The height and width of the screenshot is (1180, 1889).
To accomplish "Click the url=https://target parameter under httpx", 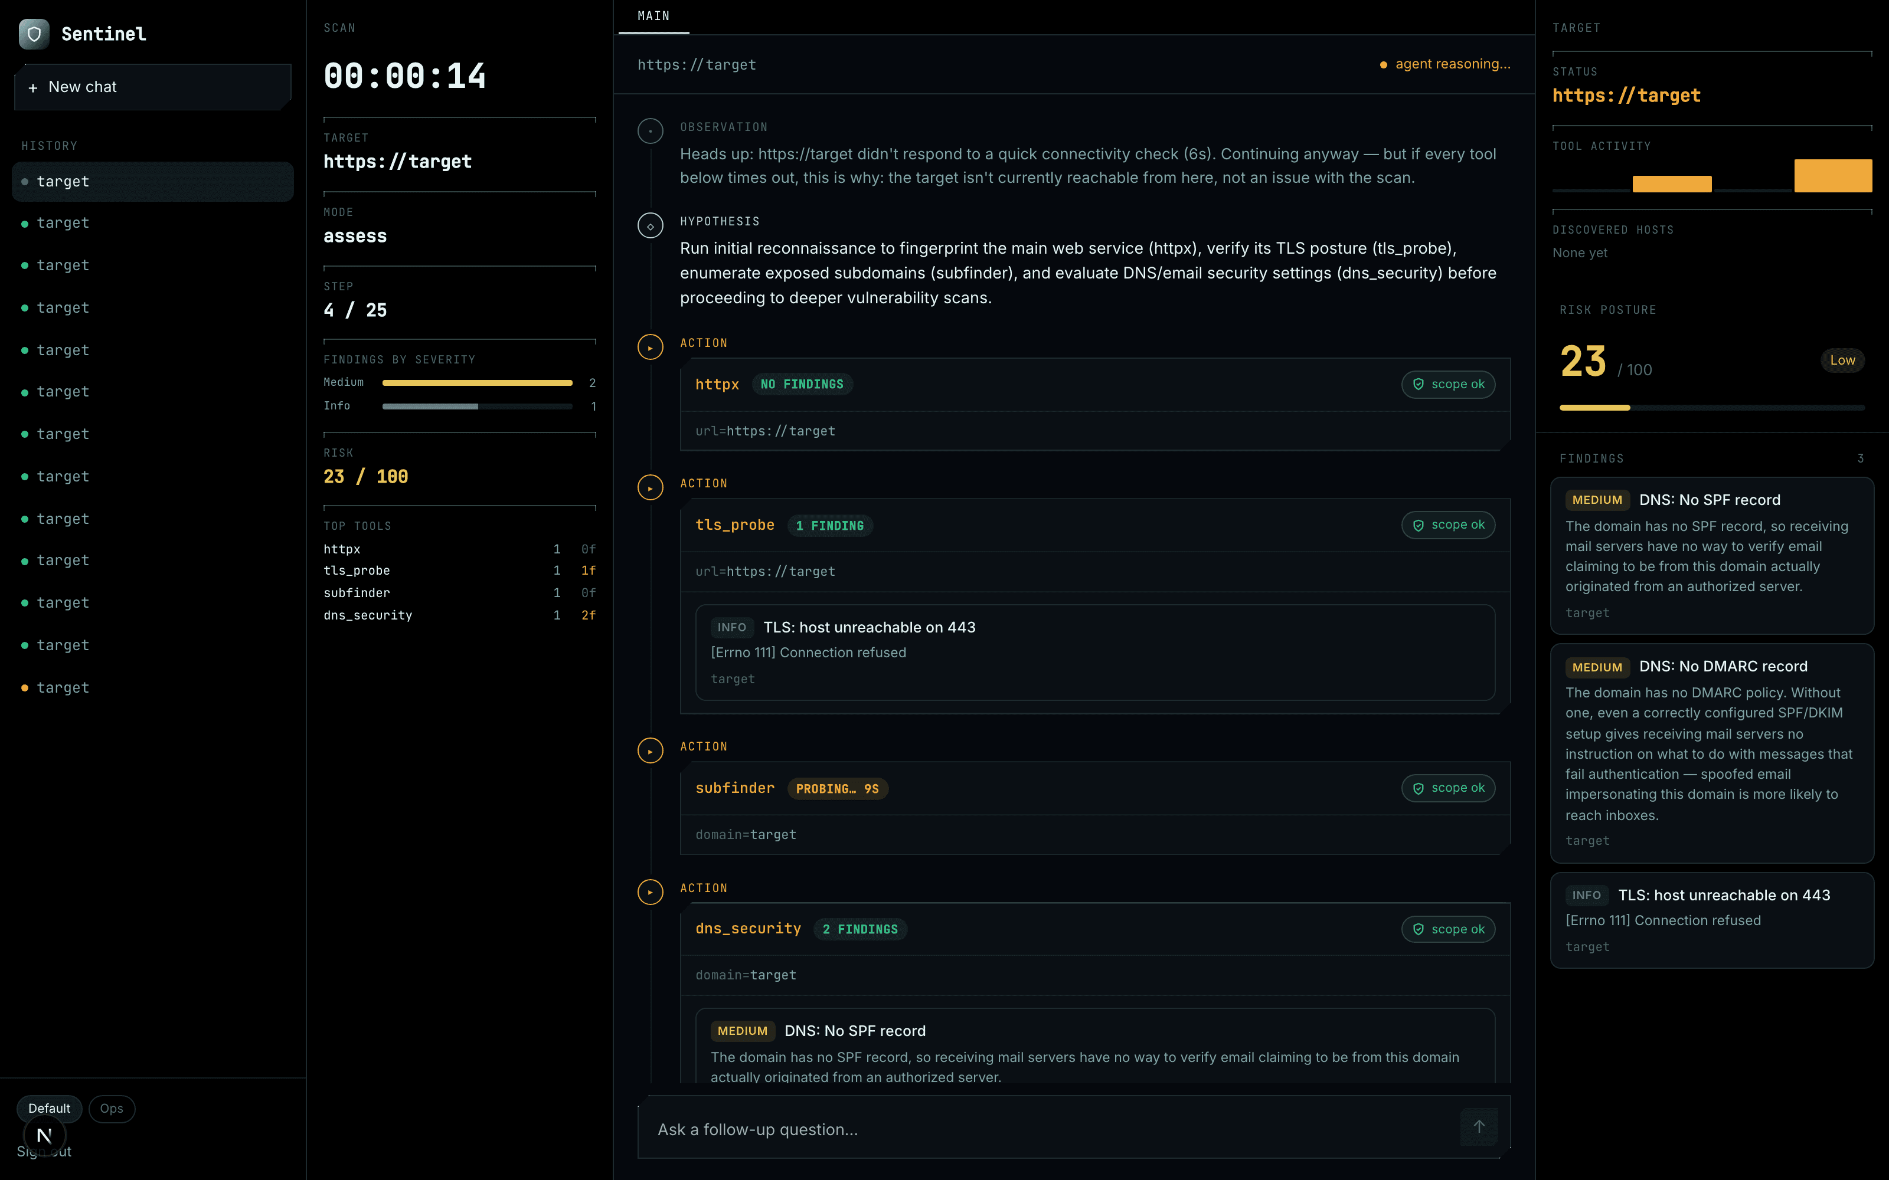I will pos(765,431).
